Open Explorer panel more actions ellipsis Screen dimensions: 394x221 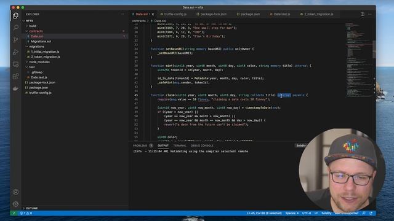tap(123, 14)
